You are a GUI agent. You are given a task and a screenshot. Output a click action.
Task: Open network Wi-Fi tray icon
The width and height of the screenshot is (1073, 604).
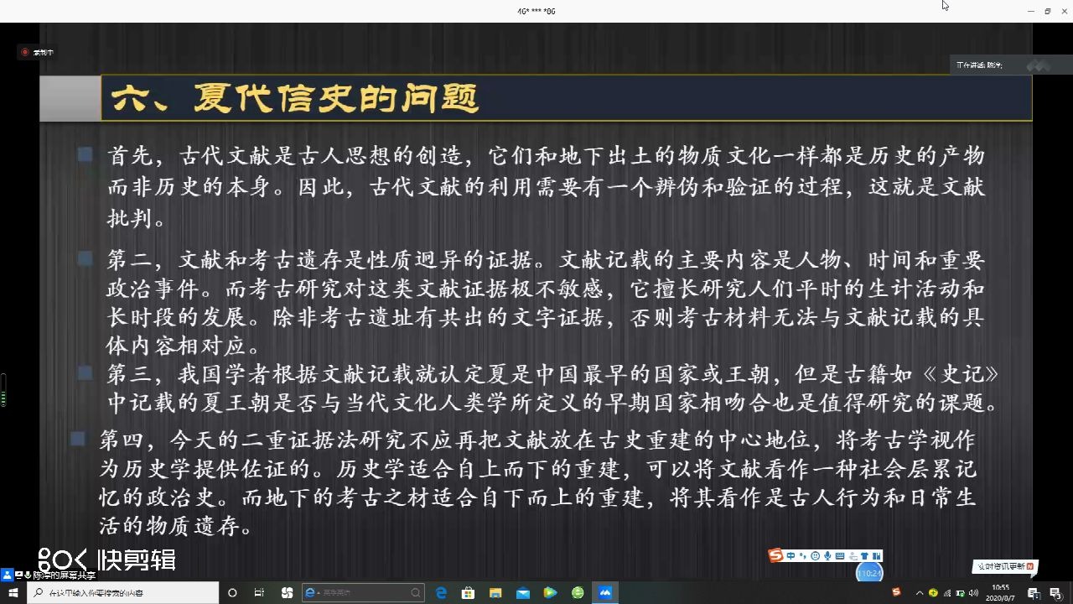click(946, 593)
